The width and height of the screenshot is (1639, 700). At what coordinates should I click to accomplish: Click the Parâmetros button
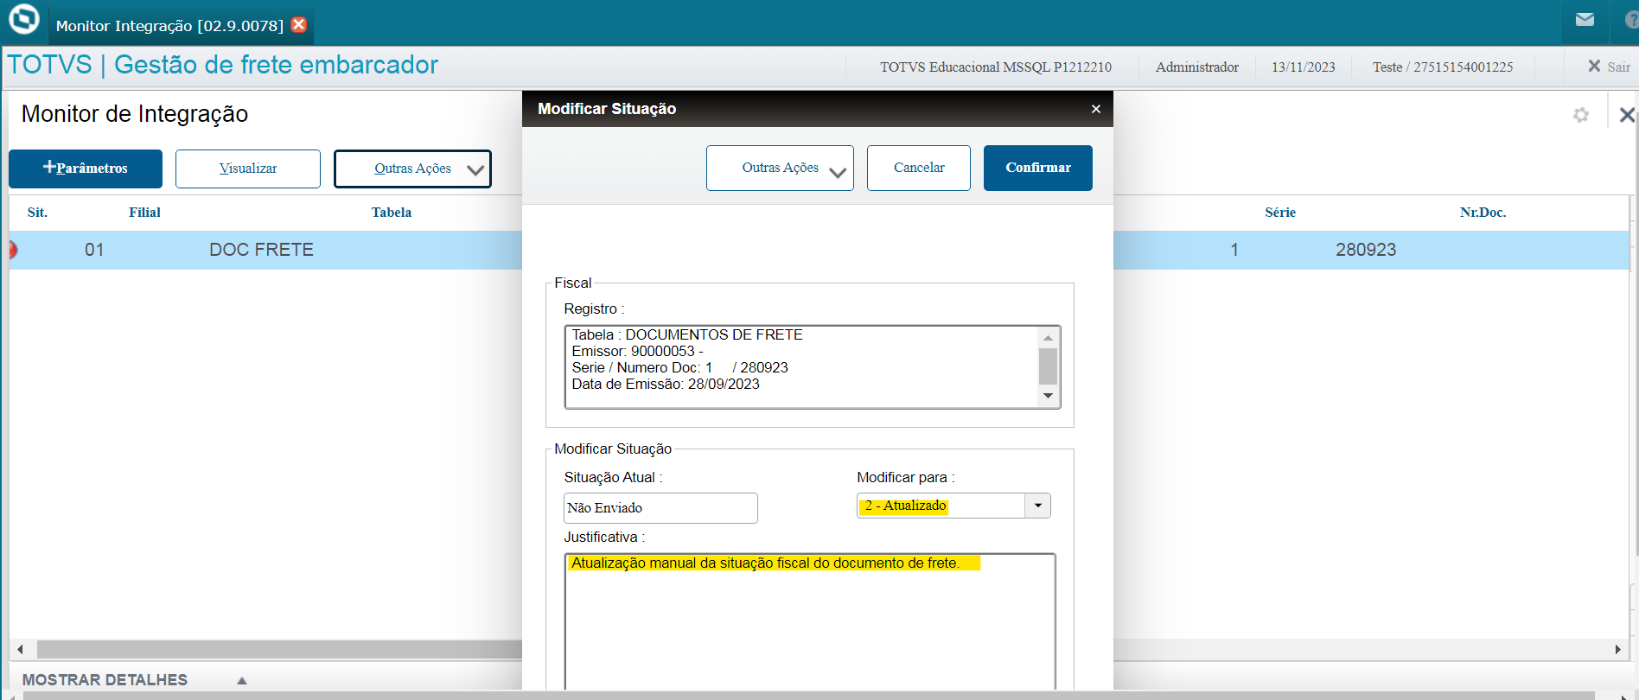click(86, 169)
